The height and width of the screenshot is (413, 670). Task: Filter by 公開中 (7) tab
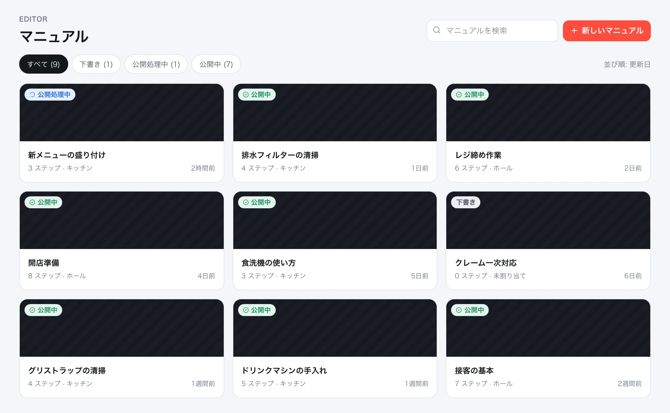(x=216, y=64)
